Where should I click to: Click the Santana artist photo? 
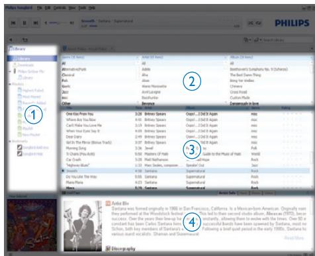[x=83, y=226]
